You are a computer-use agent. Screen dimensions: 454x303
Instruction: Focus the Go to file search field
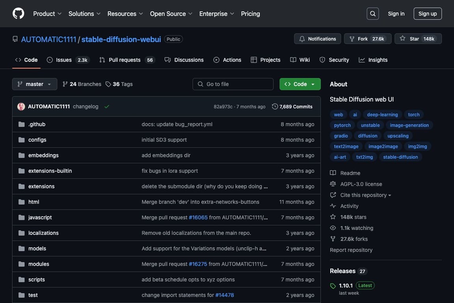point(233,84)
